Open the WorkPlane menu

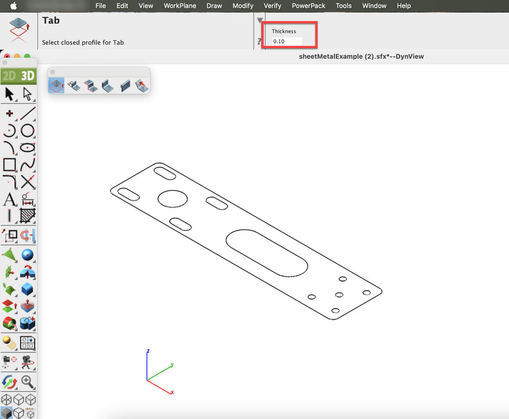pos(180,6)
